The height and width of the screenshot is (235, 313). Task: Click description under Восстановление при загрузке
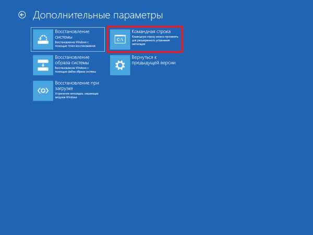[x=77, y=96]
